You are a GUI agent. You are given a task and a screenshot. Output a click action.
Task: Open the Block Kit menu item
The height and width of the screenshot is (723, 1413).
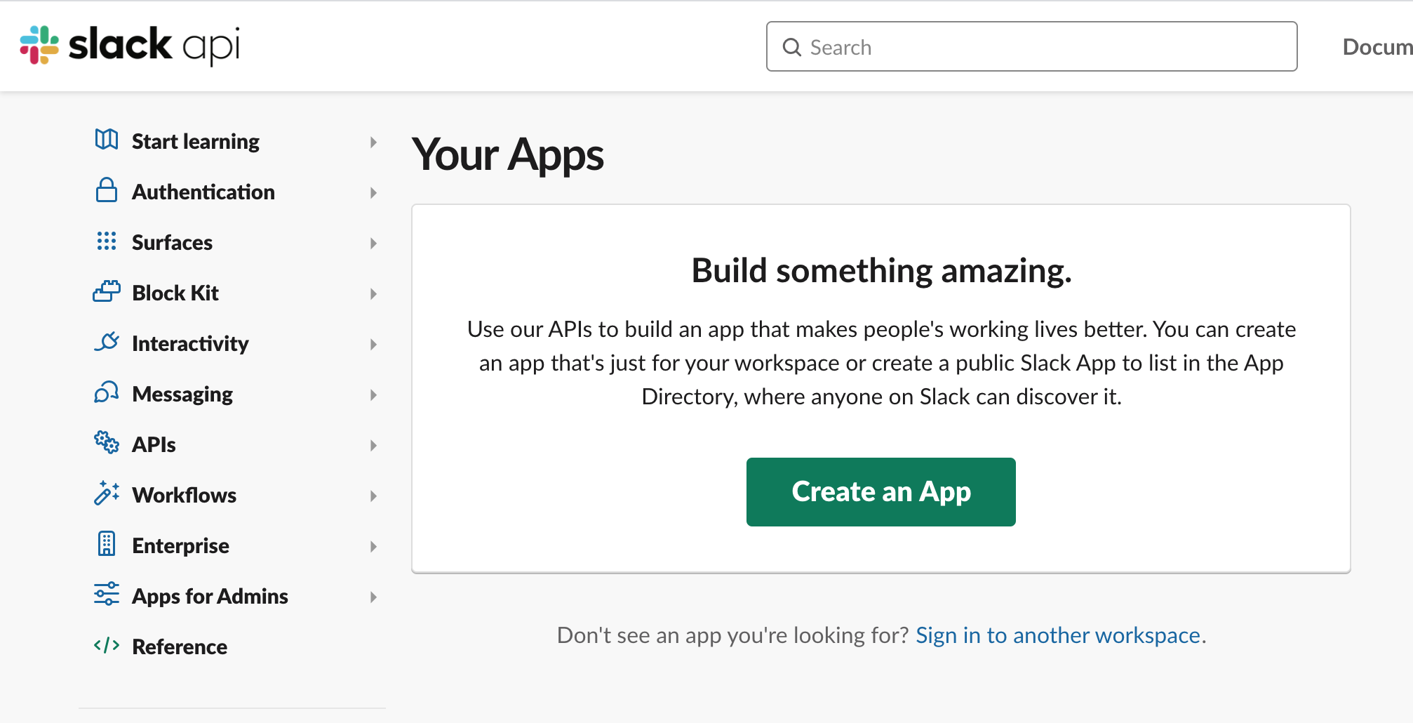click(x=175, y=293)
